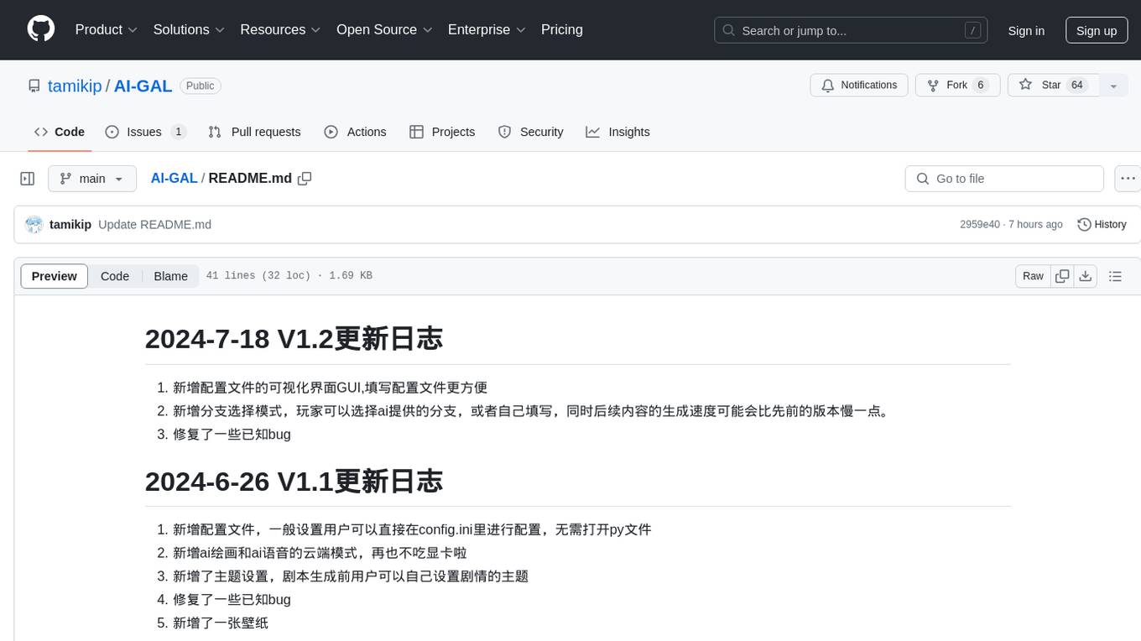Open the more file actions menu
The height and width of the screenshot is (641, 1141).
point(1128,179)
